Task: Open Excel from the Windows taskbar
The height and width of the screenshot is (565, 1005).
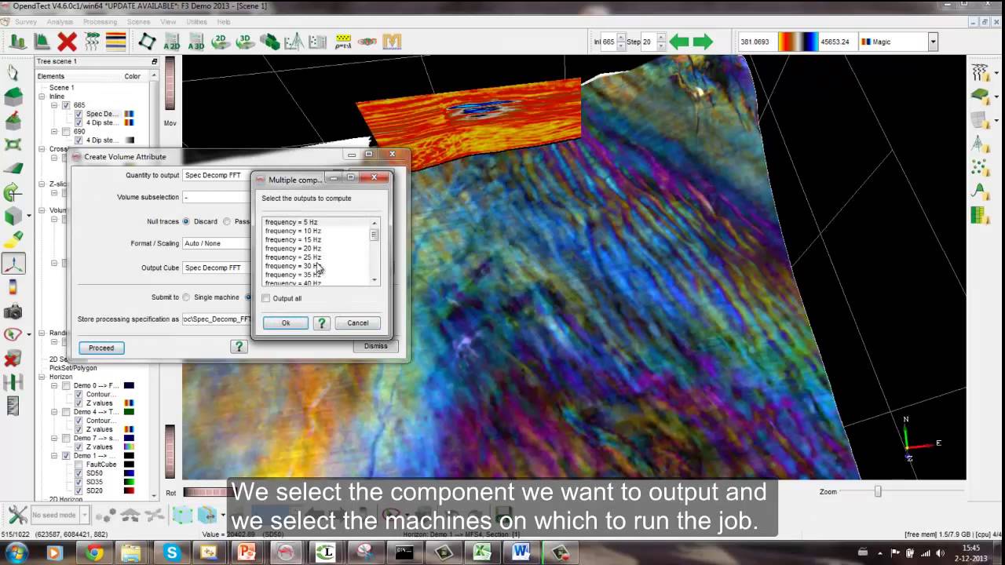Action: click(x=482, y=553)
